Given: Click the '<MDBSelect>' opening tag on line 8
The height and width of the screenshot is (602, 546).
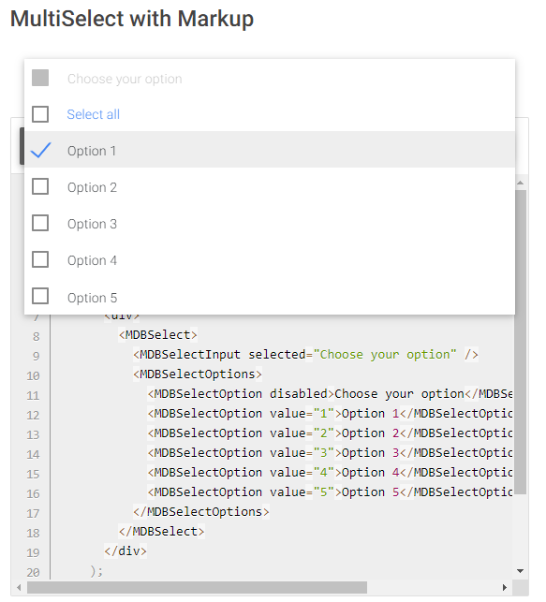Looking at the screenshot, I should (158, 335).
